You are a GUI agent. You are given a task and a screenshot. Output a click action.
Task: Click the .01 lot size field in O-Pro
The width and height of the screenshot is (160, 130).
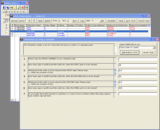point(7,22)
